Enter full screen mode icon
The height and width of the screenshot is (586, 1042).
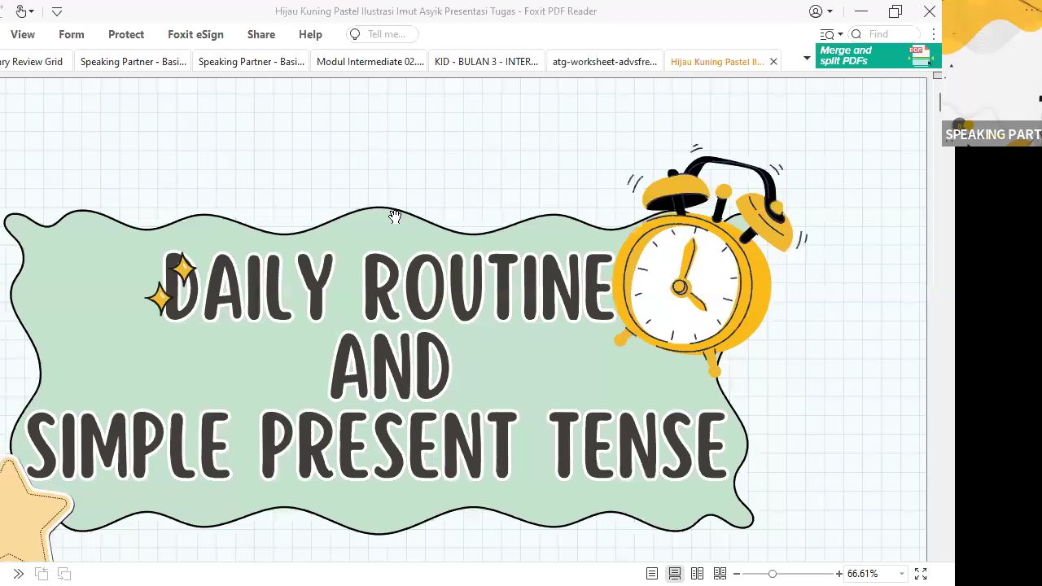(921, 574)
